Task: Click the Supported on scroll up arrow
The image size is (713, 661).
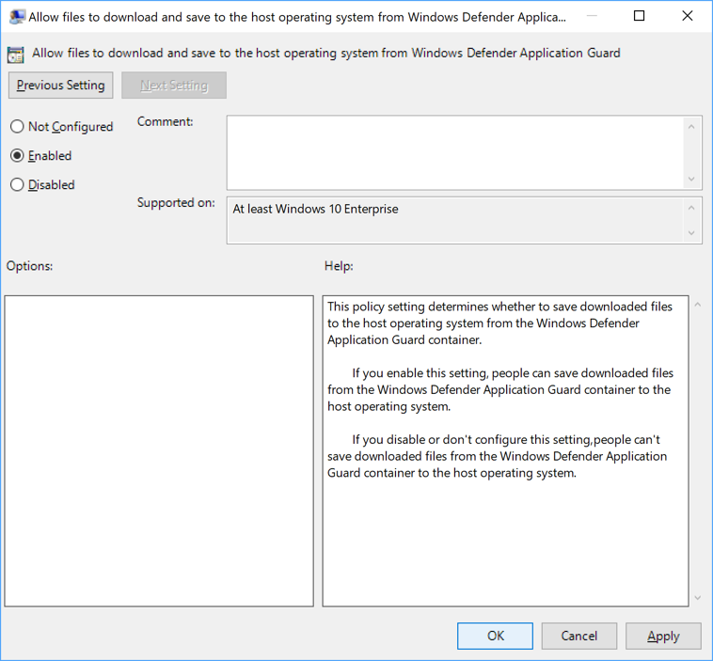Action: (x=693, y=209)
